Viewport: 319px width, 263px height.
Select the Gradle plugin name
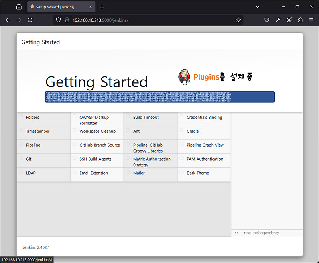pos(193,131)
